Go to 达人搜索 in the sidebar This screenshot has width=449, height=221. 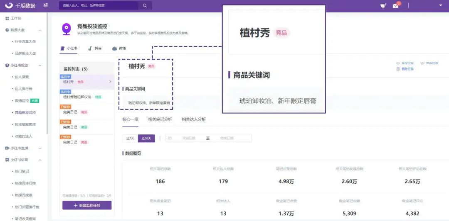click(22, 77)
